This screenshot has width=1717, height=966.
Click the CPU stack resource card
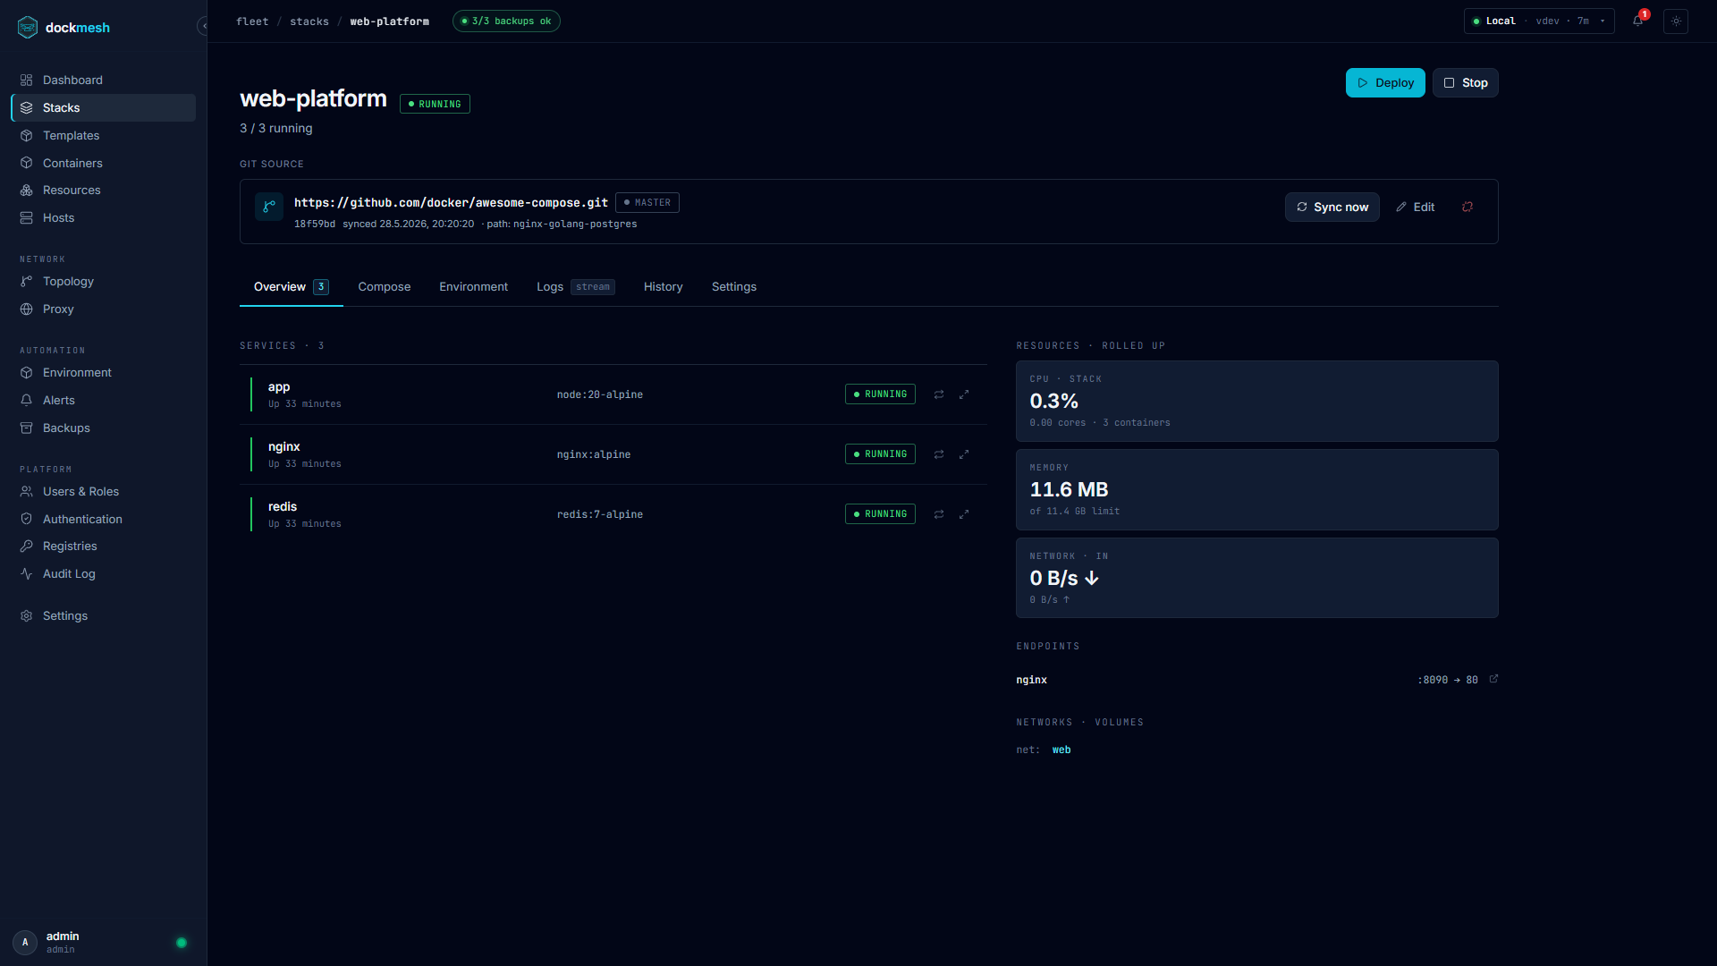1257,401
